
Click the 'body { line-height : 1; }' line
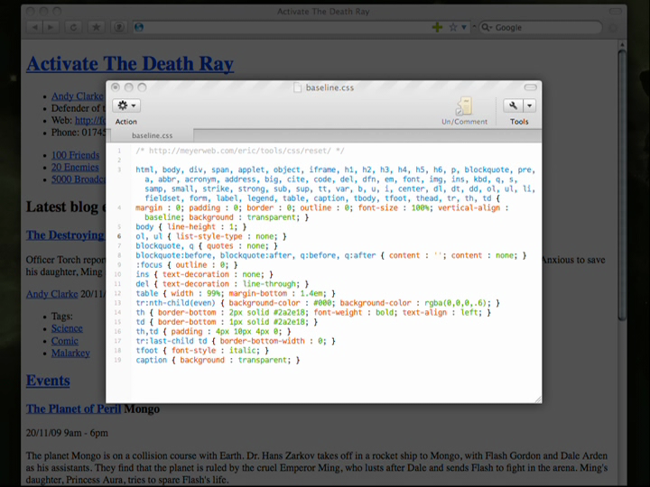[191, 227]
